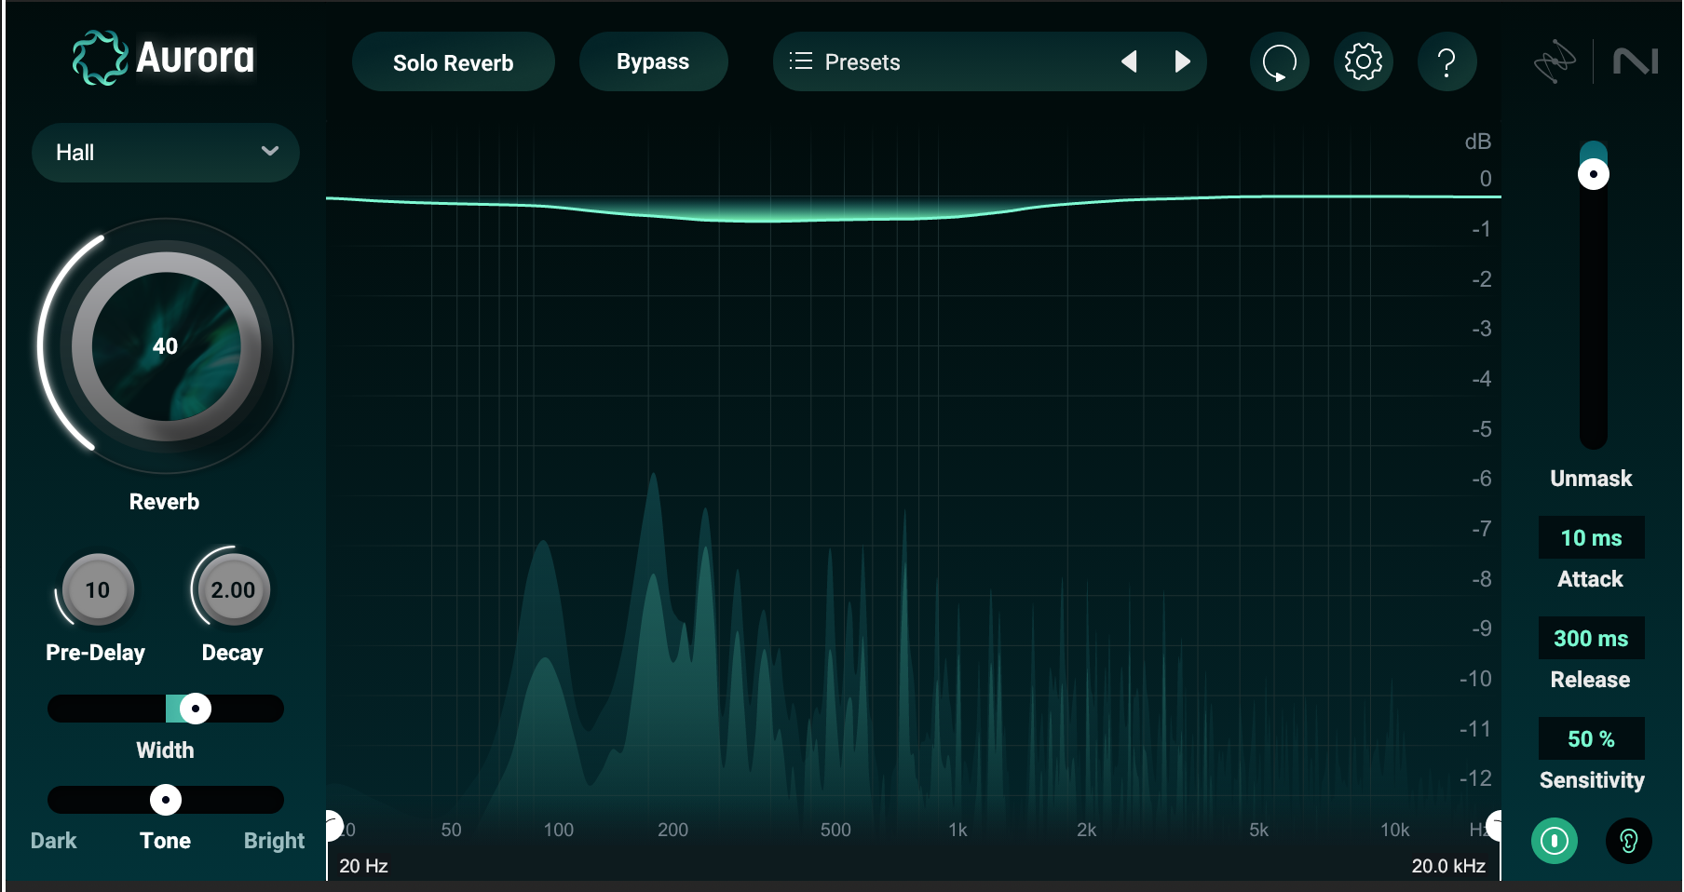The width and height of the screenshot is (1684, 892).
Task: Click the Release label text
Action: pyautogui.click(x=1591, y=680)
